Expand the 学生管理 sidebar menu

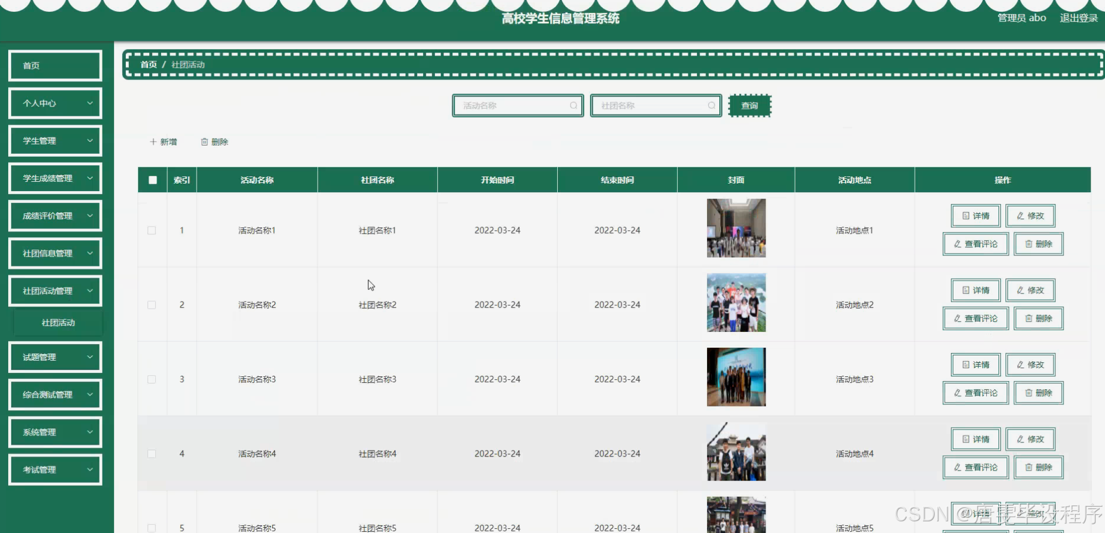(55, 141)
